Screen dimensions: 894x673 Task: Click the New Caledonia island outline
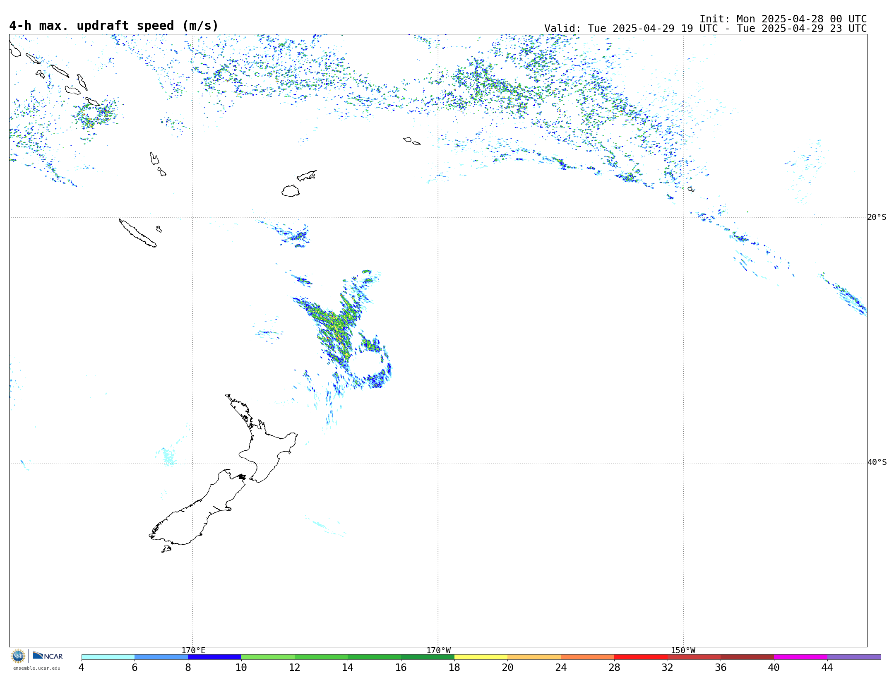(138, 233)
